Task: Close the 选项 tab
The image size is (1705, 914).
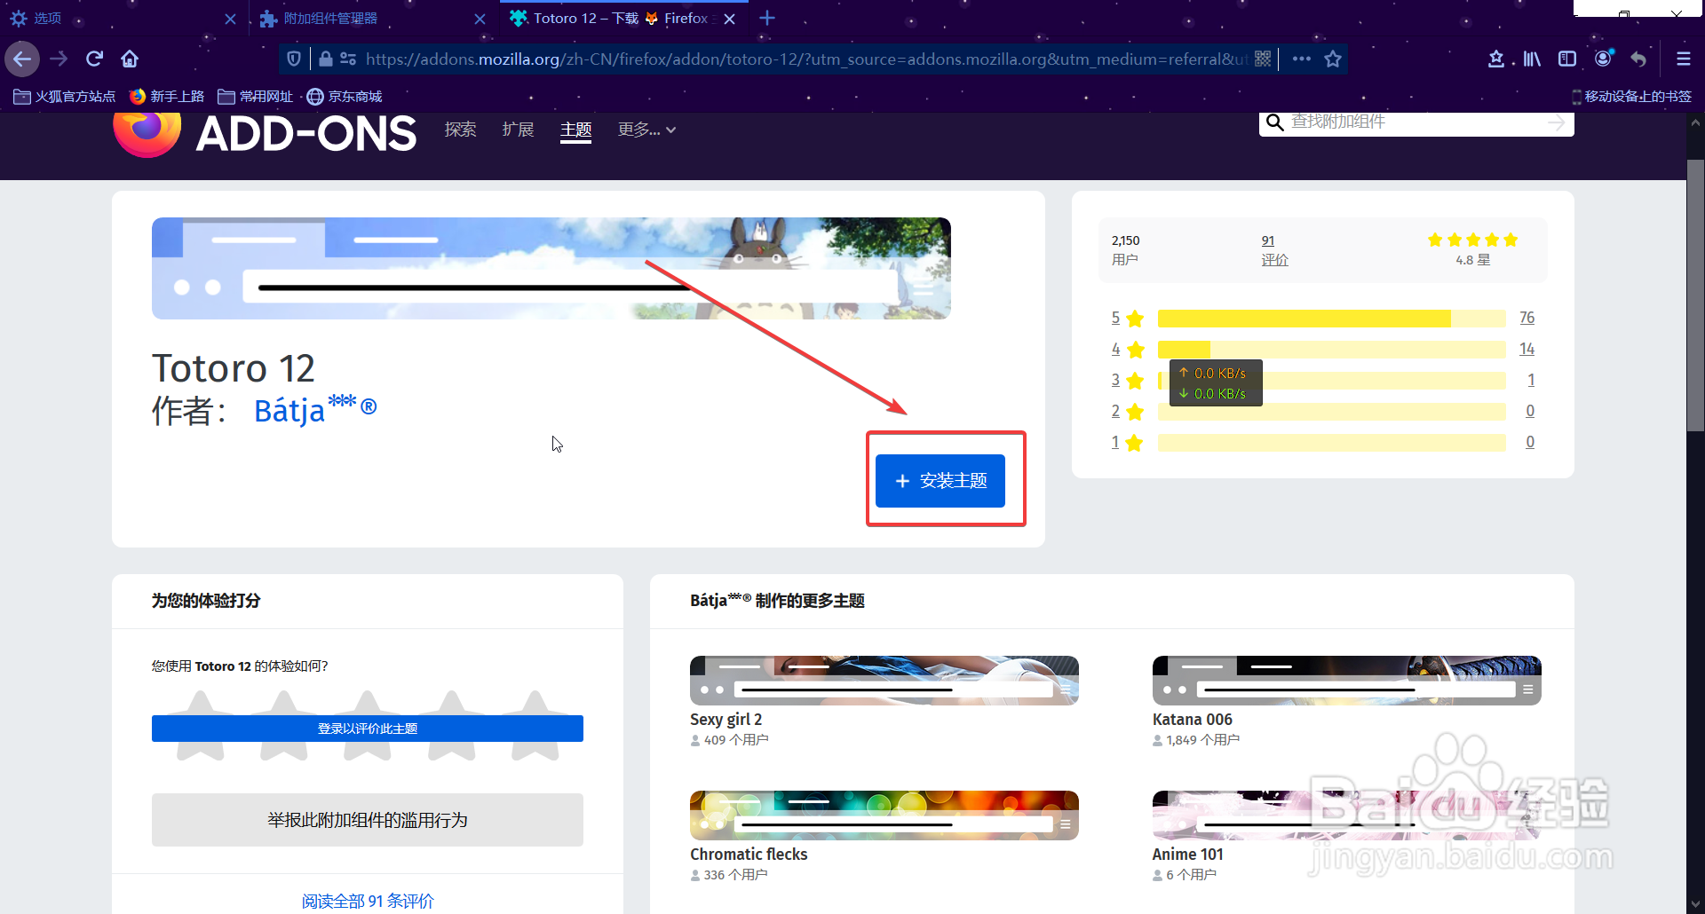Action: tap(230, 19)
